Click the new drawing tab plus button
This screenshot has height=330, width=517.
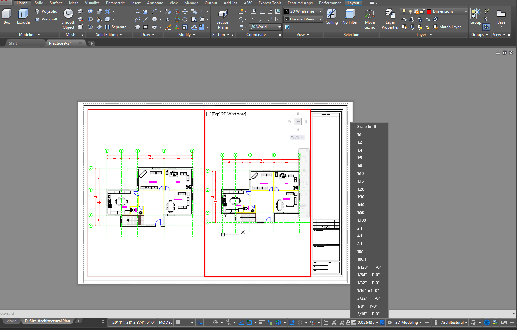[x=92, y=43]
